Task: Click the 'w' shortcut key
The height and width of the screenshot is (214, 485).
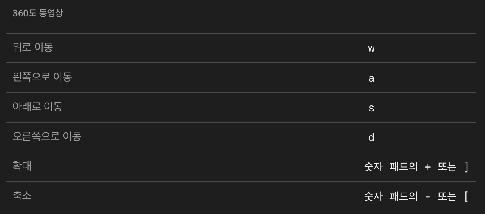Action: (x=371, y=49)
